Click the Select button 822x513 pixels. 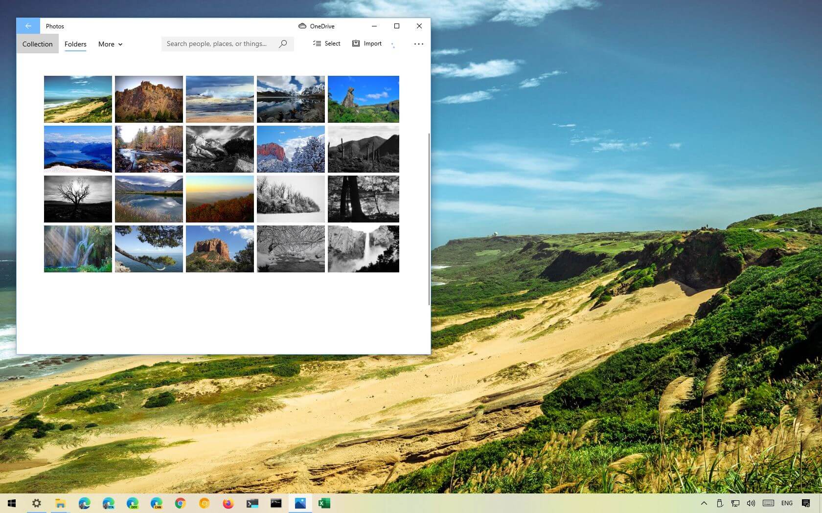(x=327, y=44)
